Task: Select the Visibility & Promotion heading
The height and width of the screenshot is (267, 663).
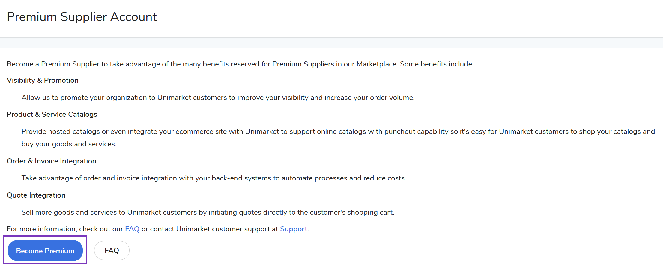Action: pyautogui.click(x=43, y=80)
